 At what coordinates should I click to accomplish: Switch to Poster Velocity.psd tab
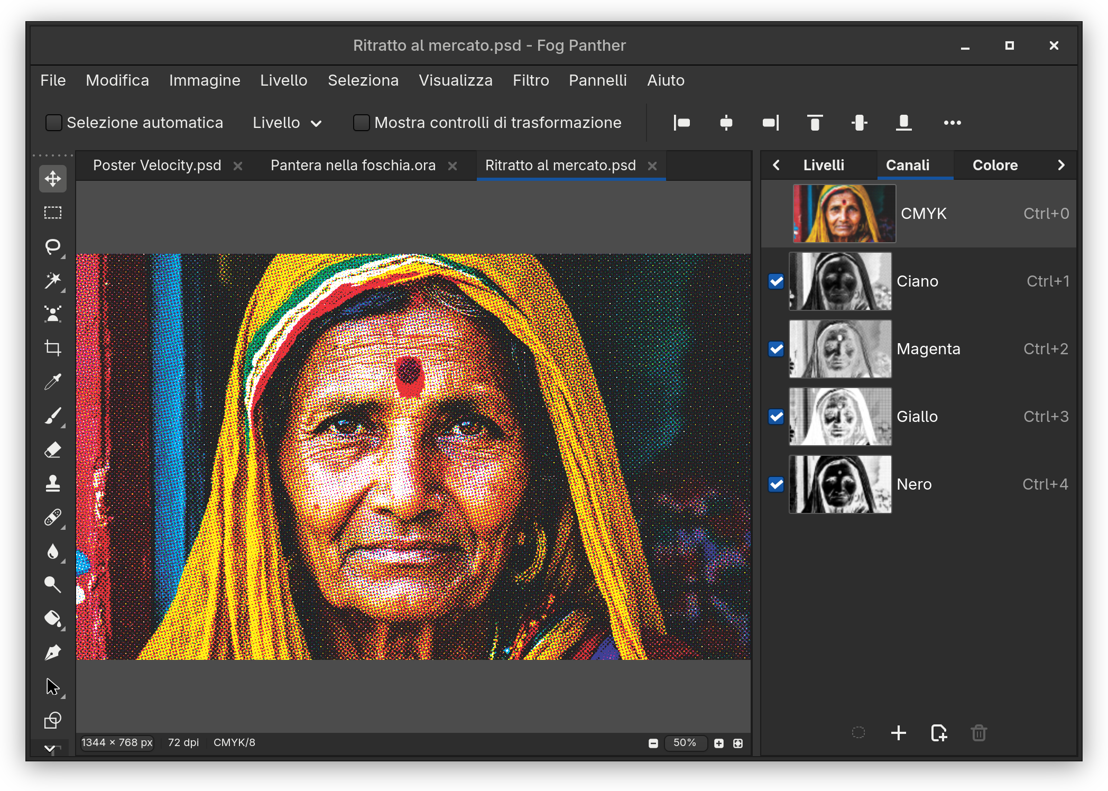point(157,165)
